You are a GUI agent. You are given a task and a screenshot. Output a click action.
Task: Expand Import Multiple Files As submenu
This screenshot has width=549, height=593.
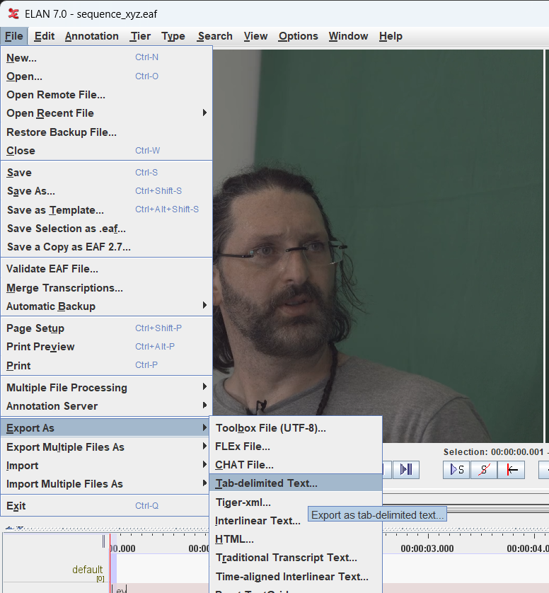[x=106, y=484]
